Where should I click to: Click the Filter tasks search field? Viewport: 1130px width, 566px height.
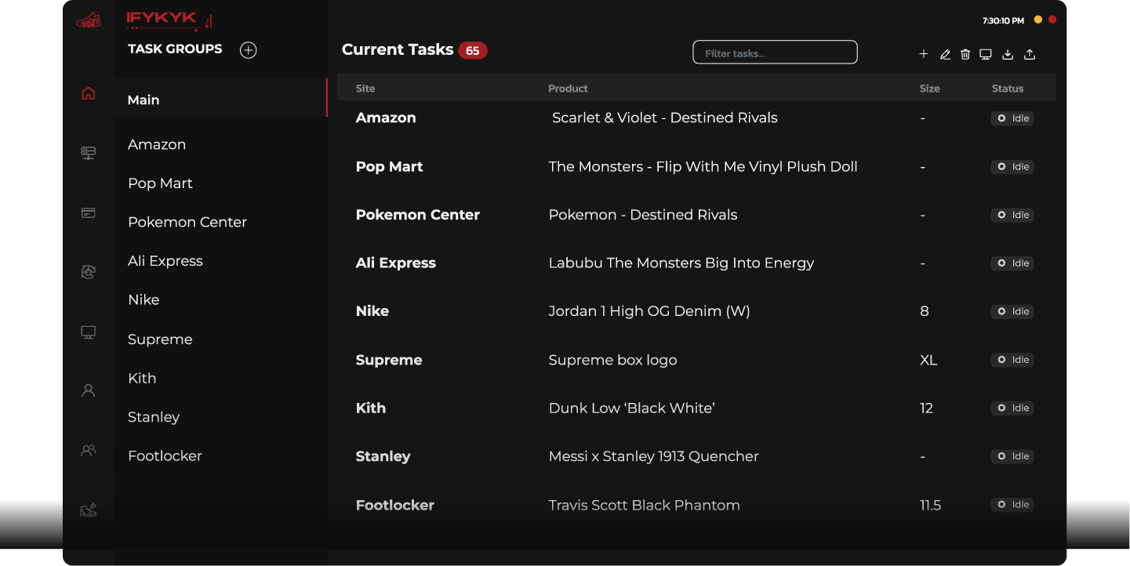(775, 53)
